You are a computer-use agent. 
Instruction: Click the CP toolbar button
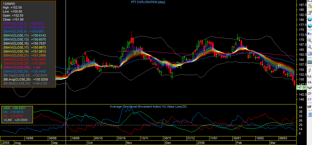pos(309,94)
